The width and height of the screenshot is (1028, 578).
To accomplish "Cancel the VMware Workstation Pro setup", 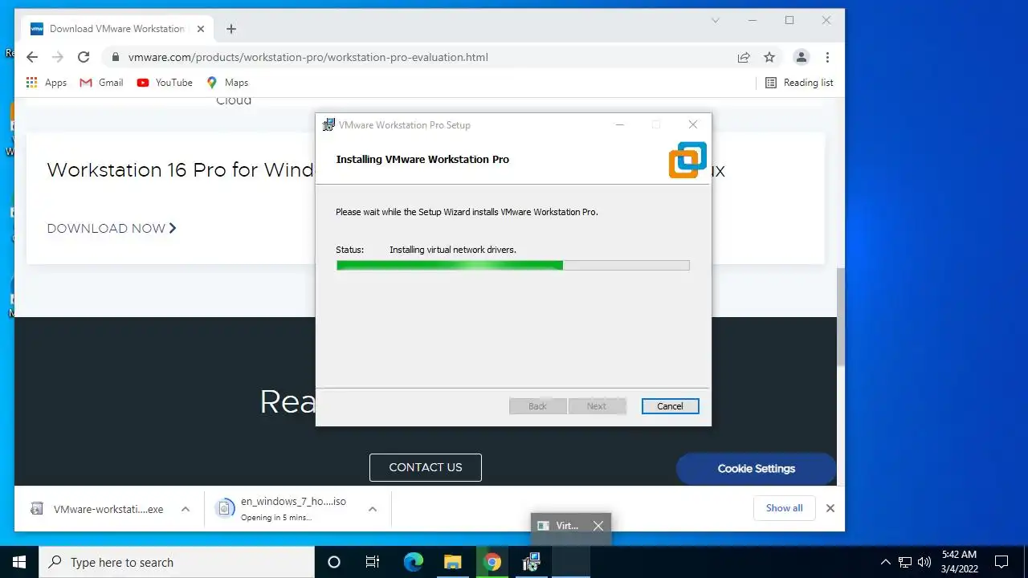I will click(x=670, y=406).
